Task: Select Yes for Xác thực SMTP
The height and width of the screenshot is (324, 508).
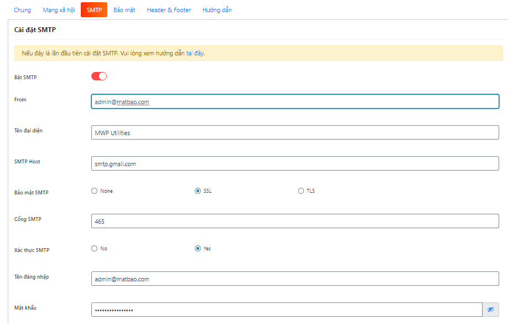Action: [198, 249]
